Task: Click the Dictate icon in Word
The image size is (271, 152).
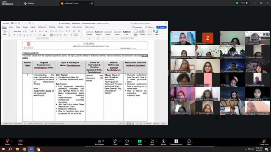Action: 142,33
